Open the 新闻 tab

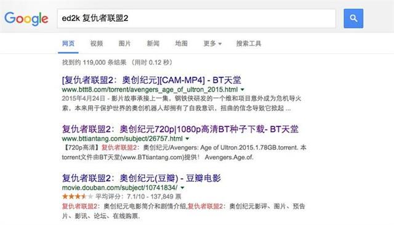[153, 44]
